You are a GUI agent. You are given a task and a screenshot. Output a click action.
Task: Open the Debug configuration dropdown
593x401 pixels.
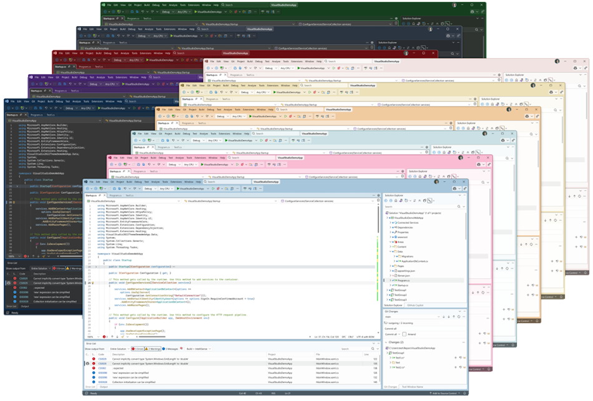pos(150,189)
